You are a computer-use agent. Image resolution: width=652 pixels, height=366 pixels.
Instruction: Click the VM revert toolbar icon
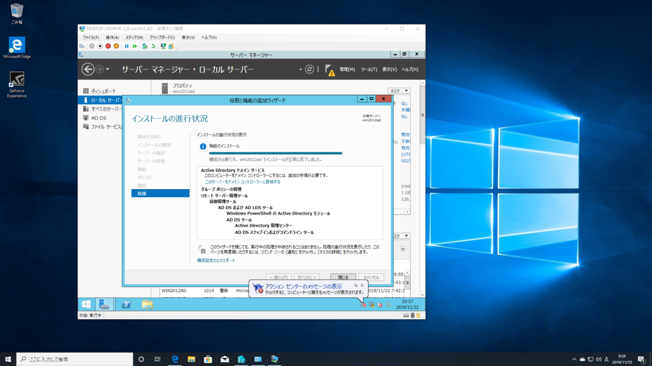(153, 46)
